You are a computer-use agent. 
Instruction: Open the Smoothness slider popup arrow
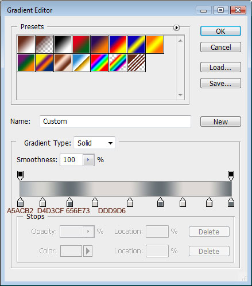88,160
